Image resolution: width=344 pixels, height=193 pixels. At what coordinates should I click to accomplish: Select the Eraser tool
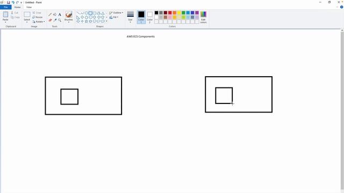pos(50,20)
